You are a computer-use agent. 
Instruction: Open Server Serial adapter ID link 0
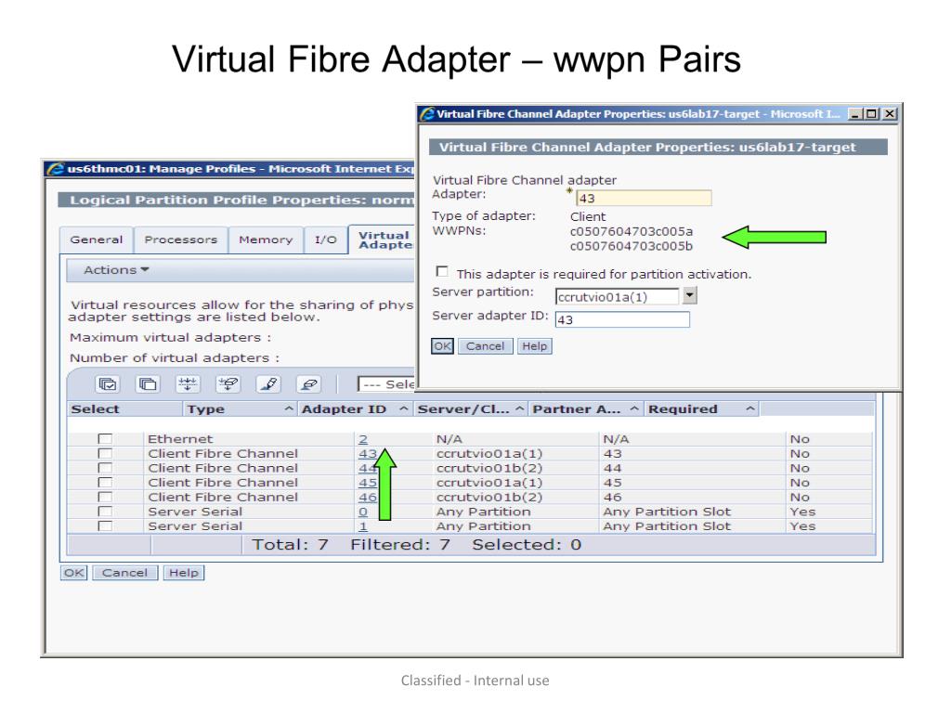(363, 512)
